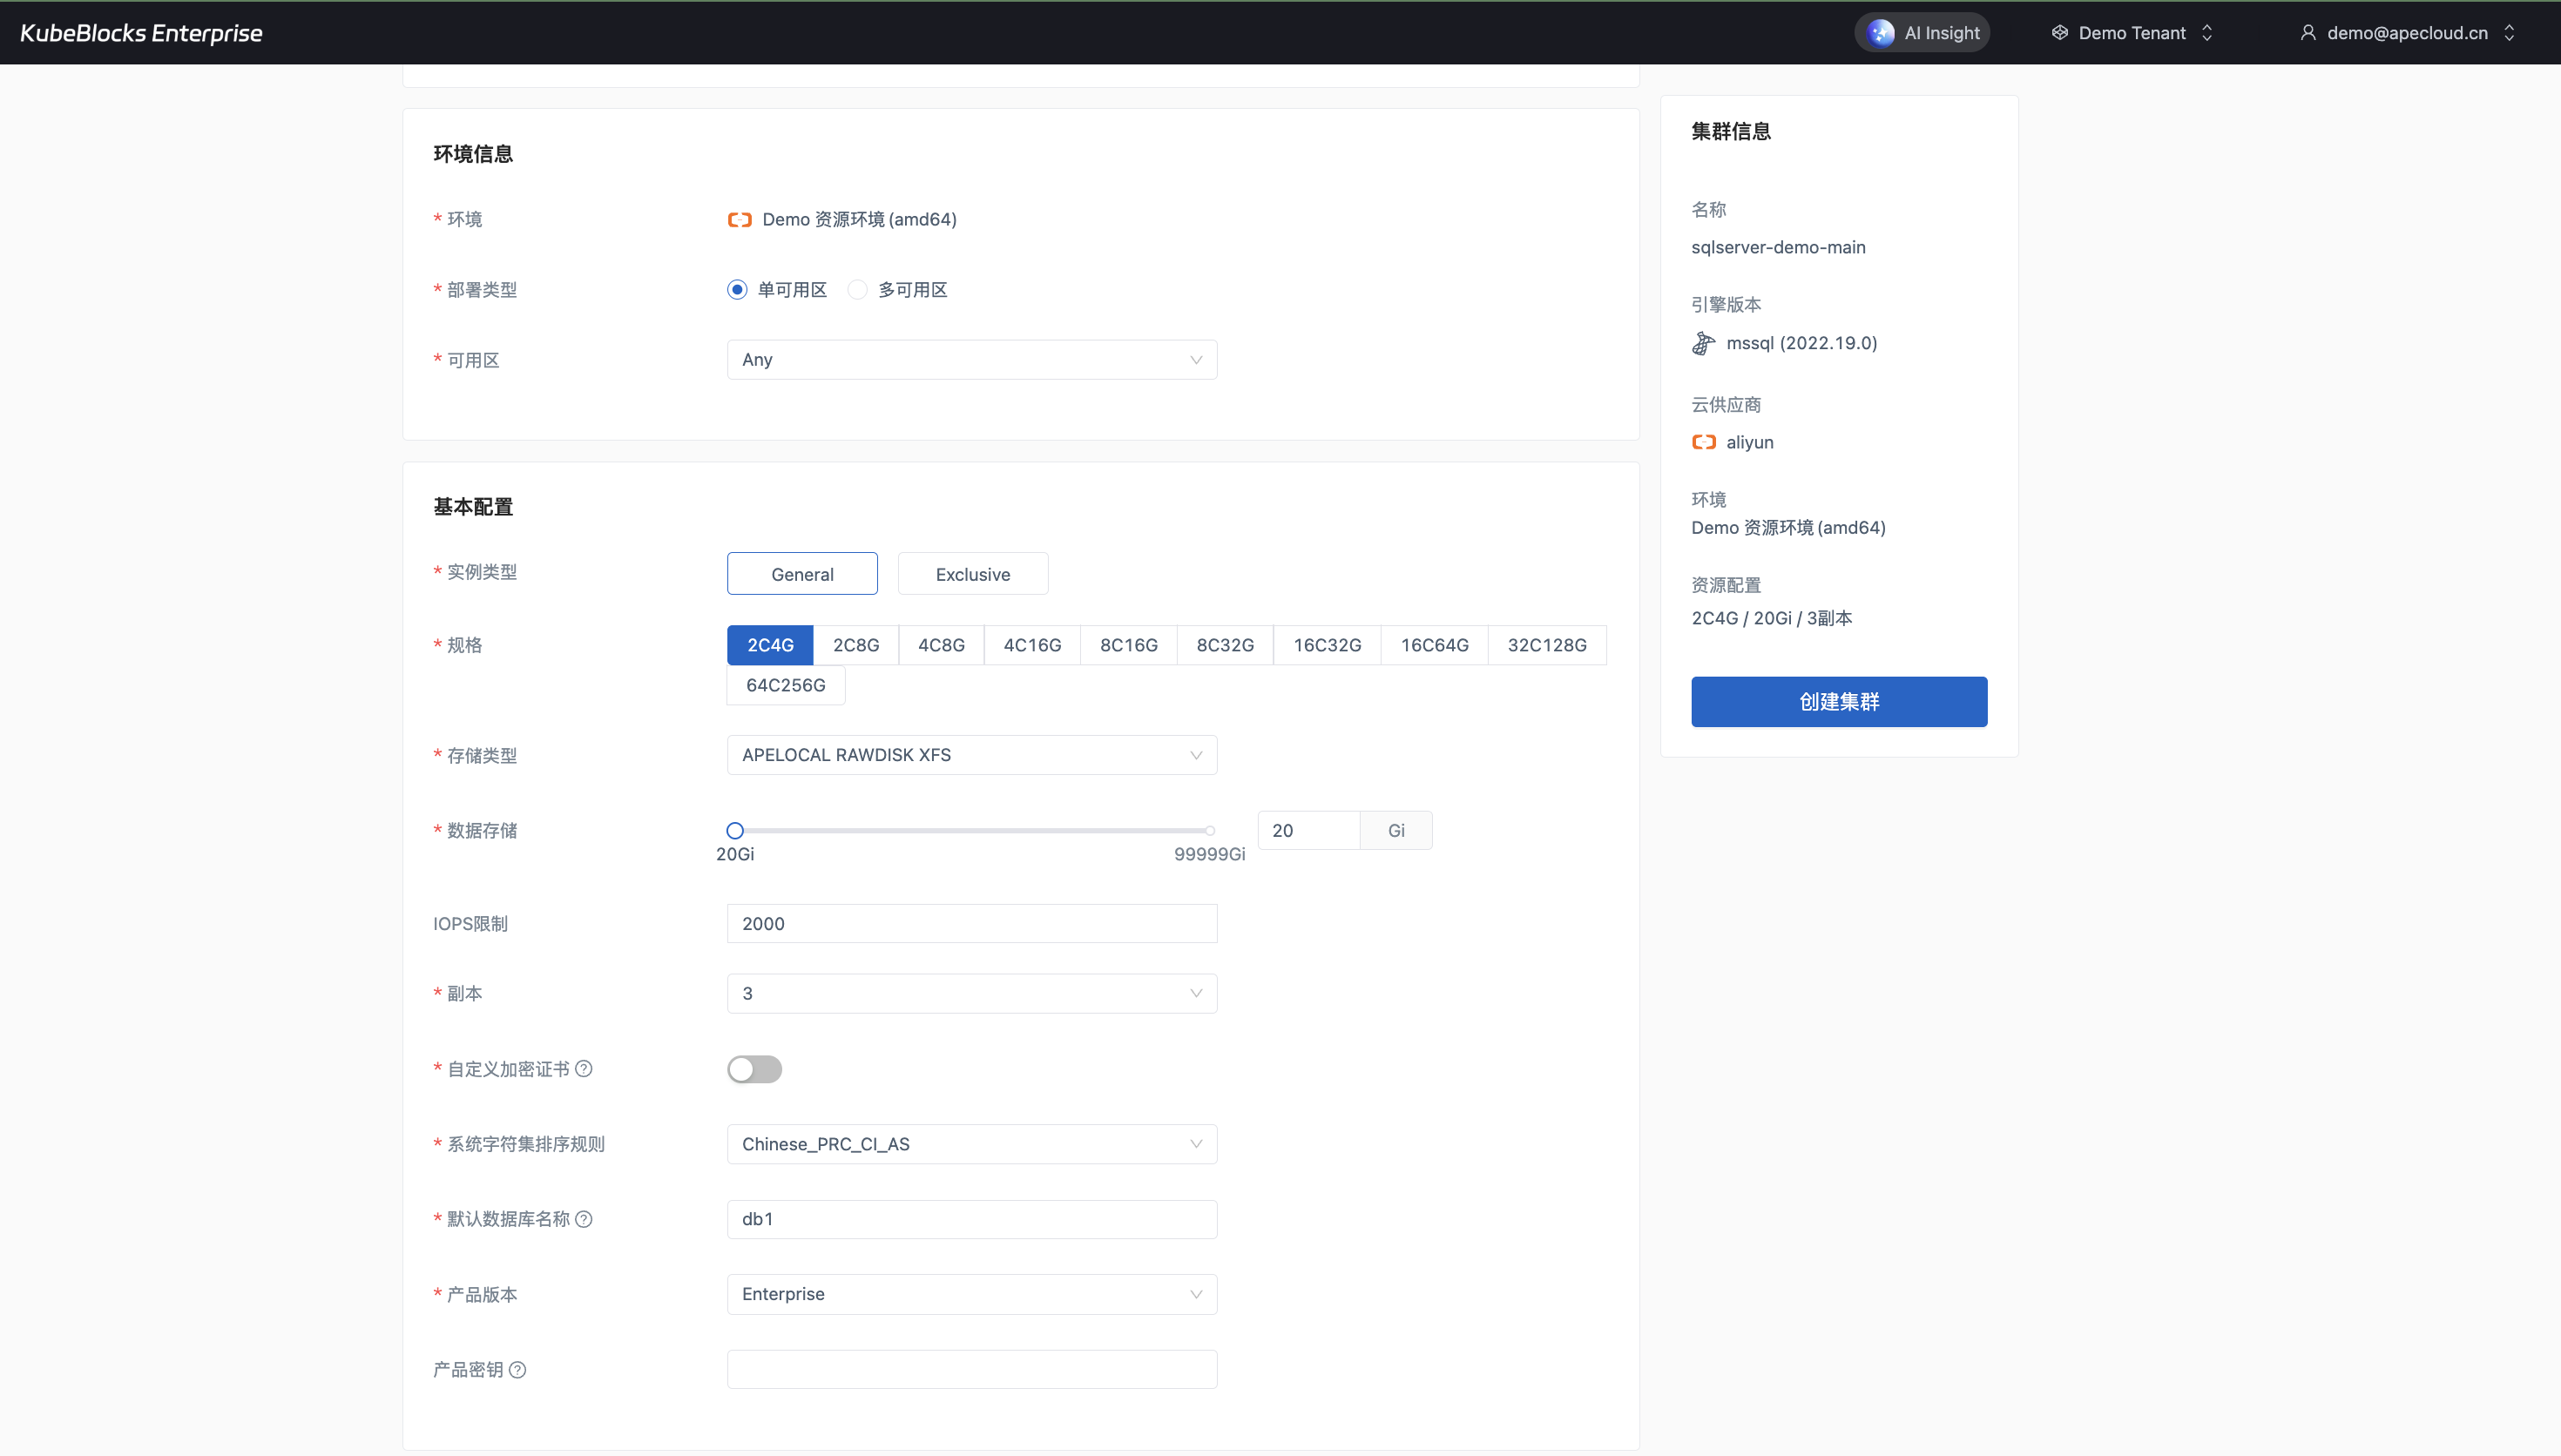Click the user profile icon
Viewport: 2561px width, 1456px height.
point(2308,33)
